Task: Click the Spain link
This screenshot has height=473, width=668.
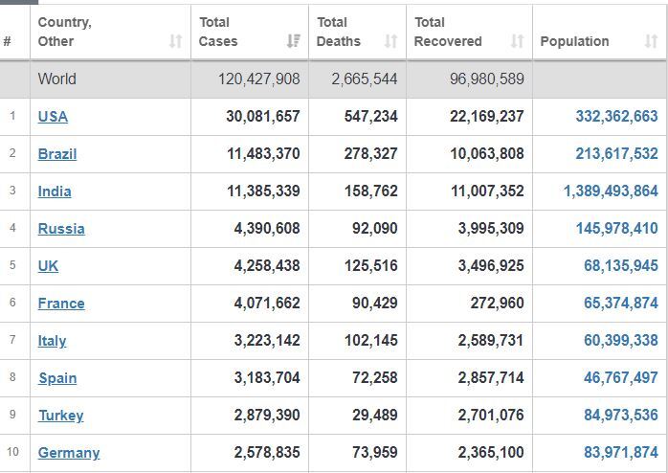Action: (x=57, y=378)
